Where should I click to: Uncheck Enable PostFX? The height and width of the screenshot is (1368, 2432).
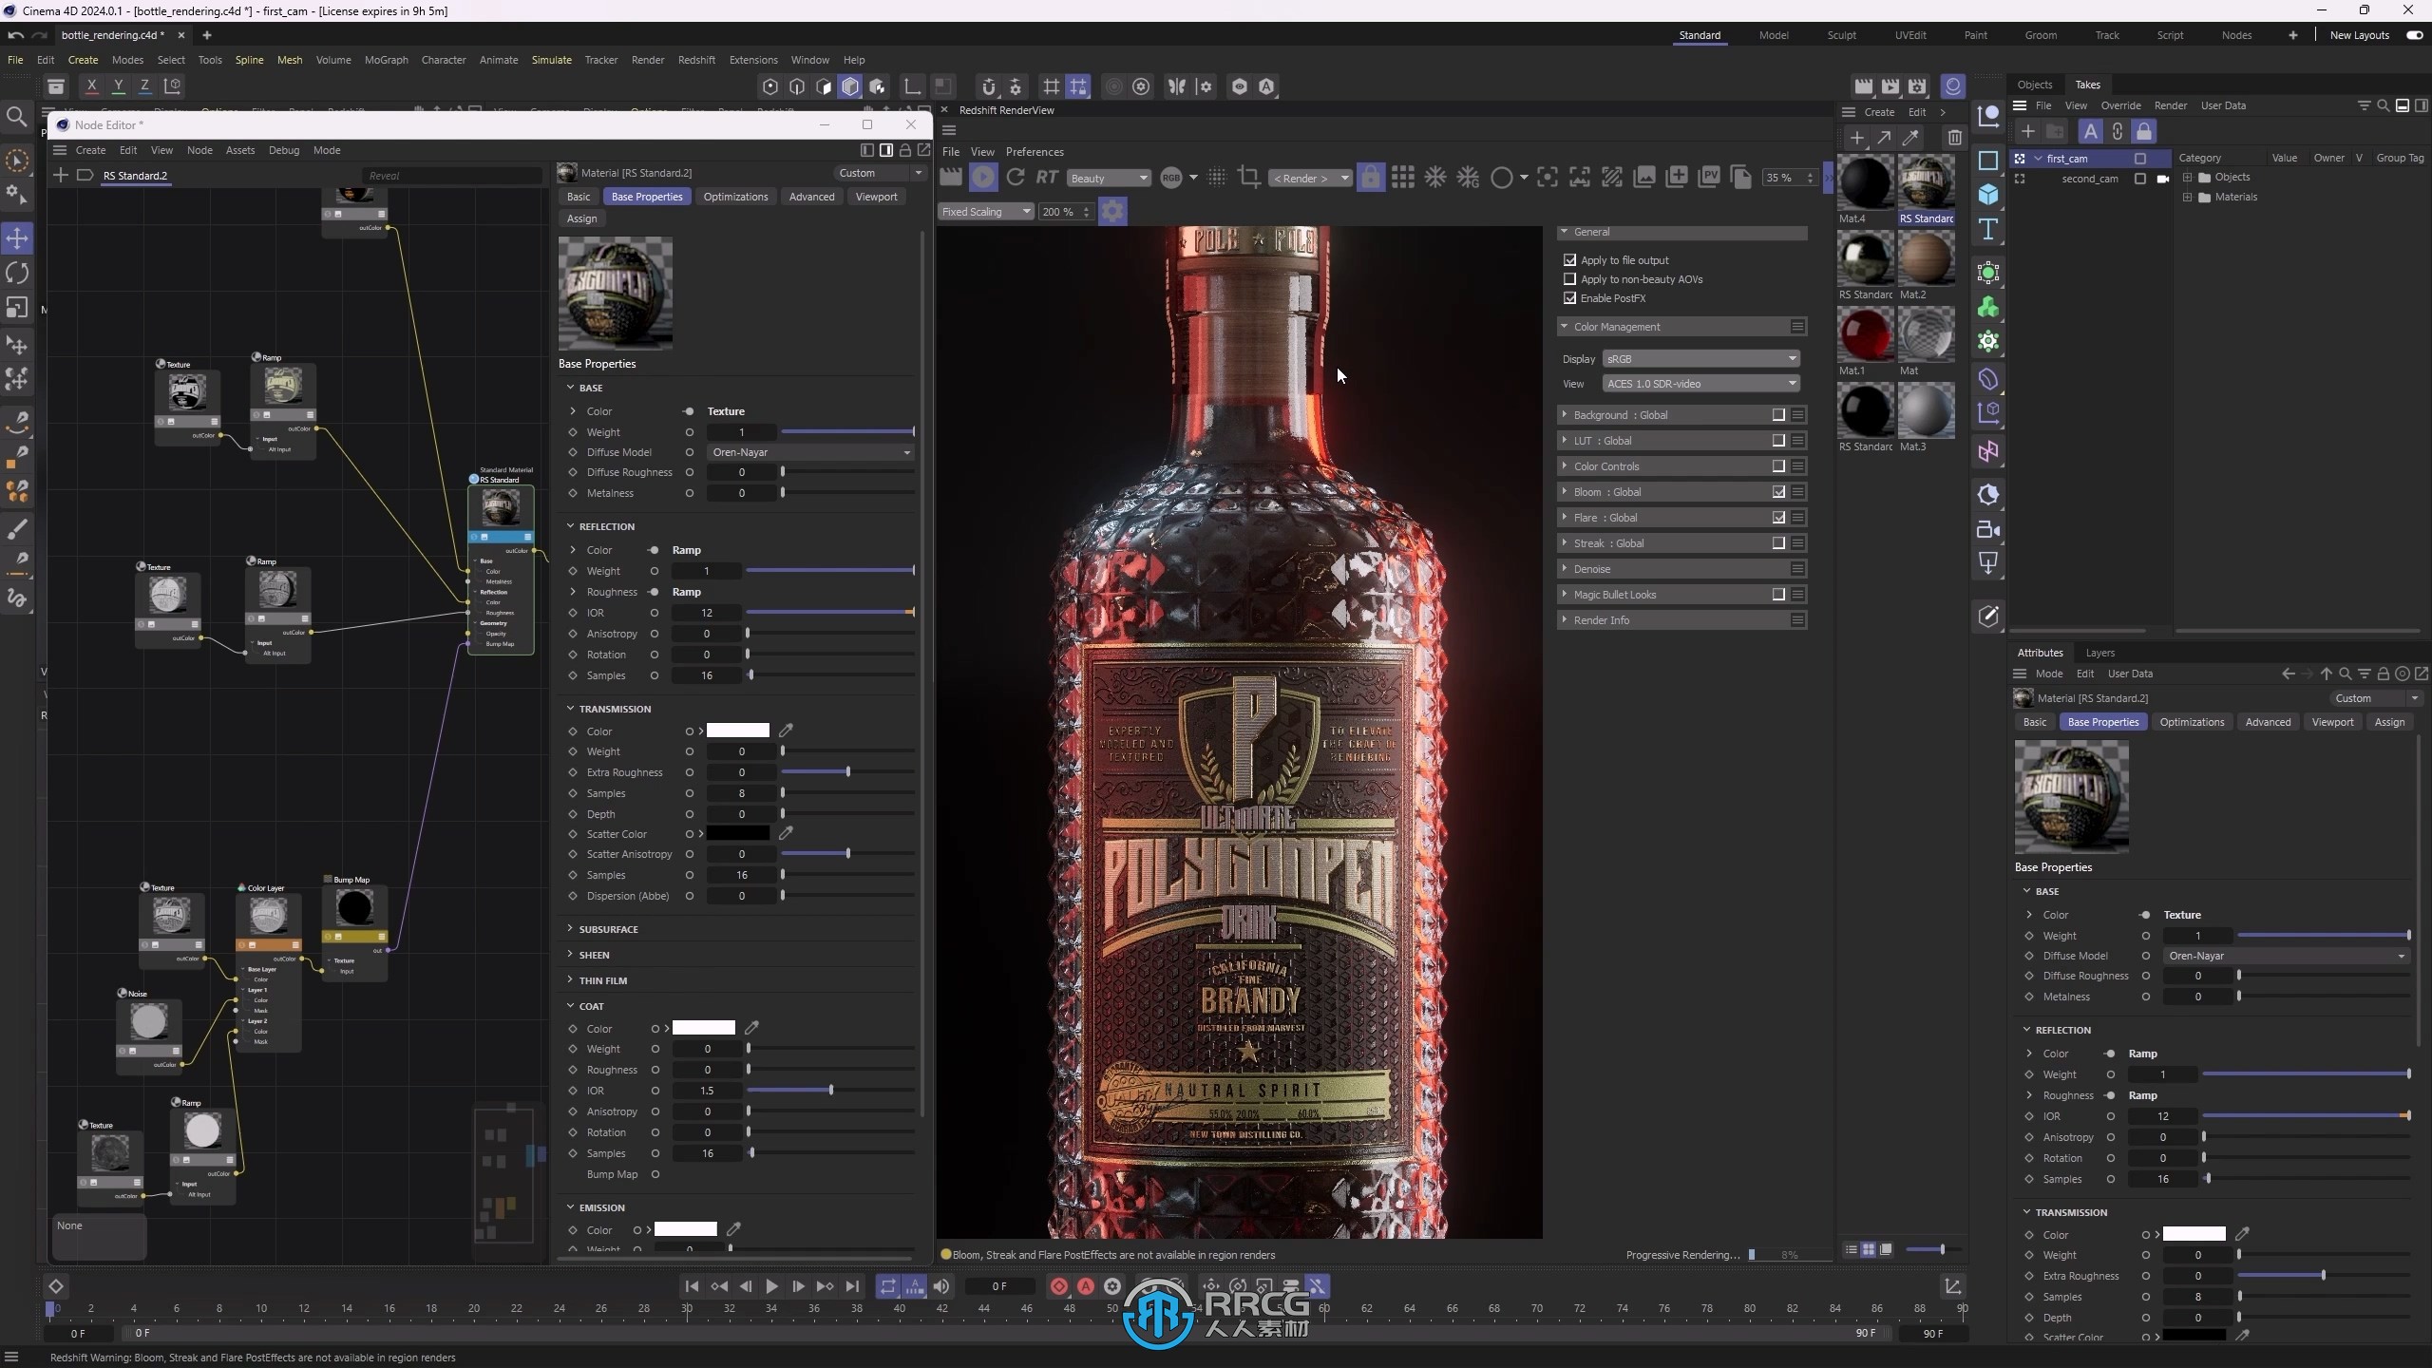(1570, 298)
